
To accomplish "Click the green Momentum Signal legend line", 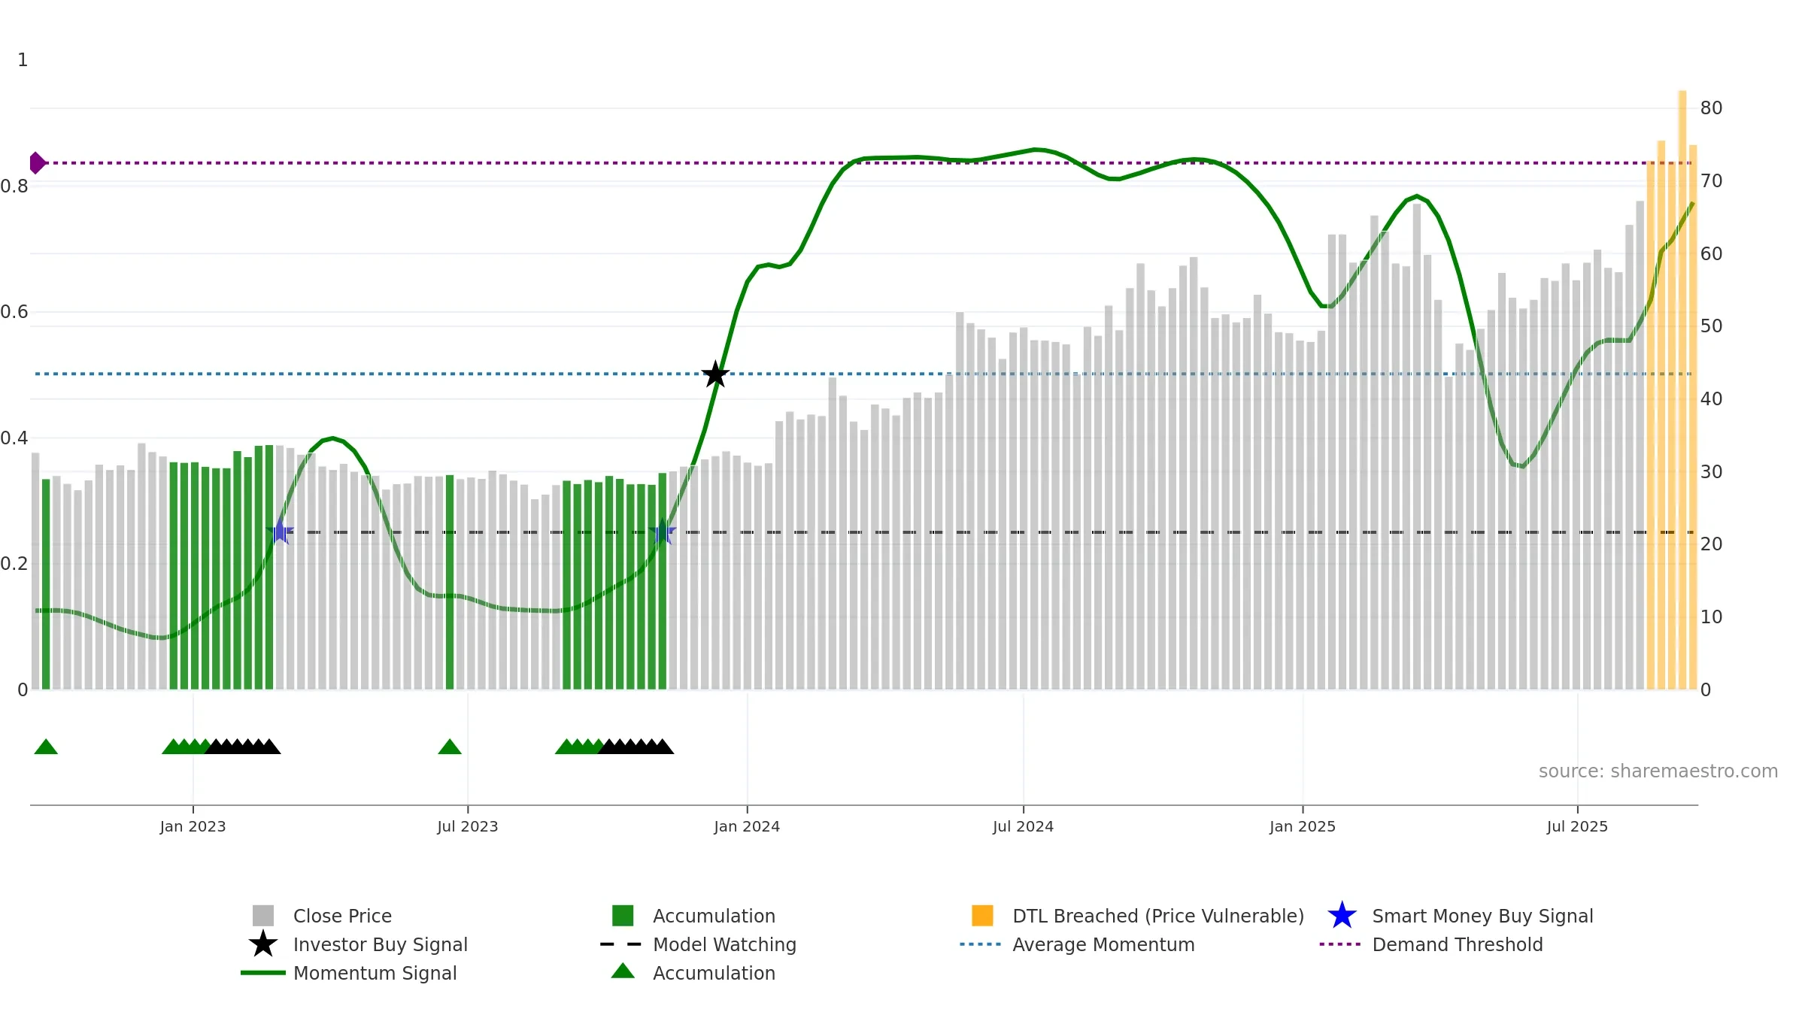I will coord(263,973).
